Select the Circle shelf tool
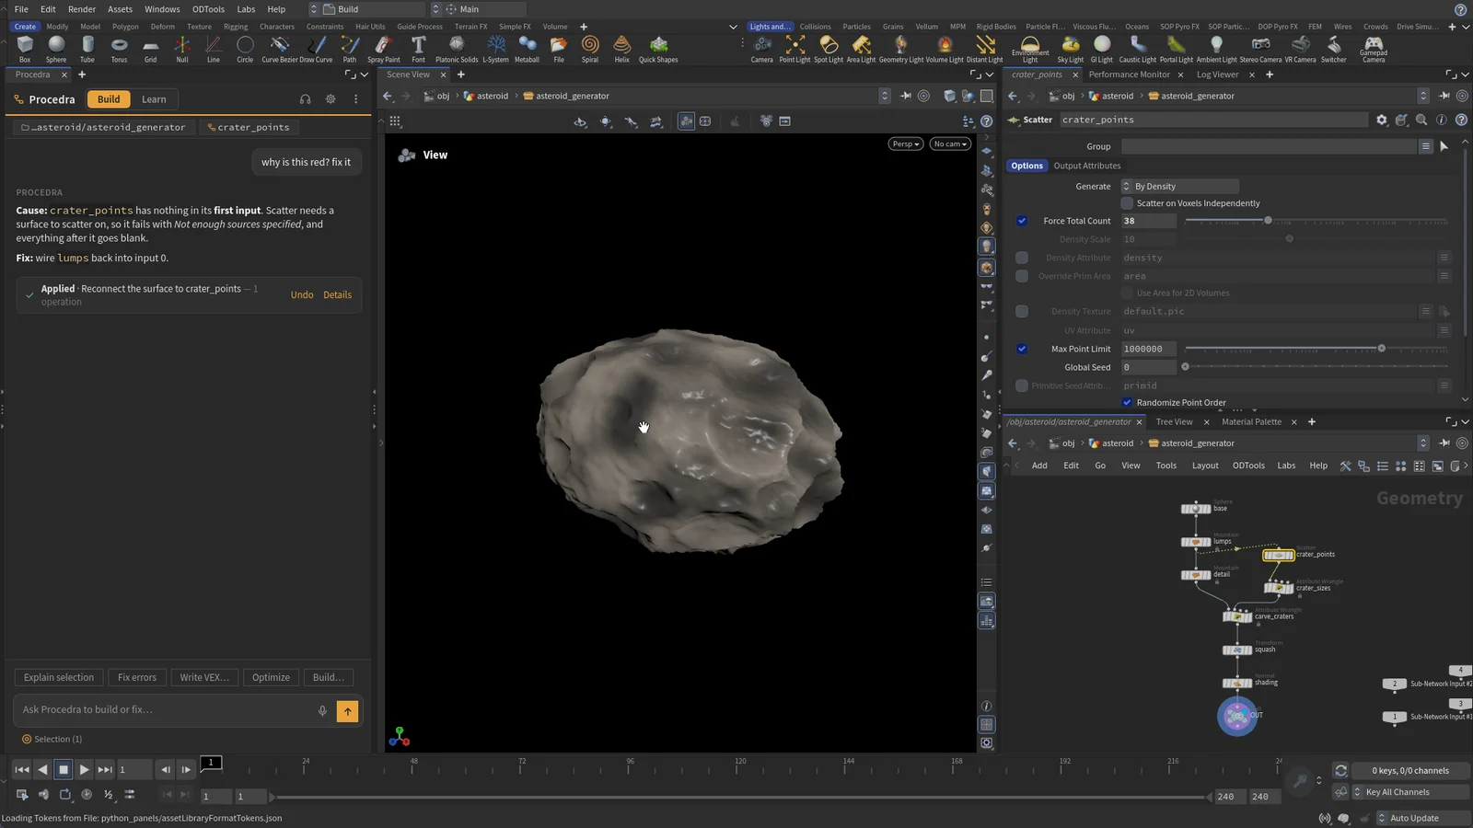1473x828 pixels. pyautogui.click(x=245, y=49)
